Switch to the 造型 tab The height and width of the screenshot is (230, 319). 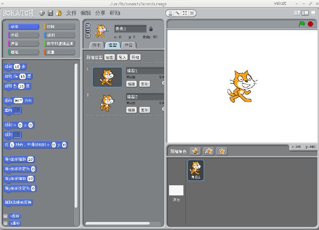113,45
